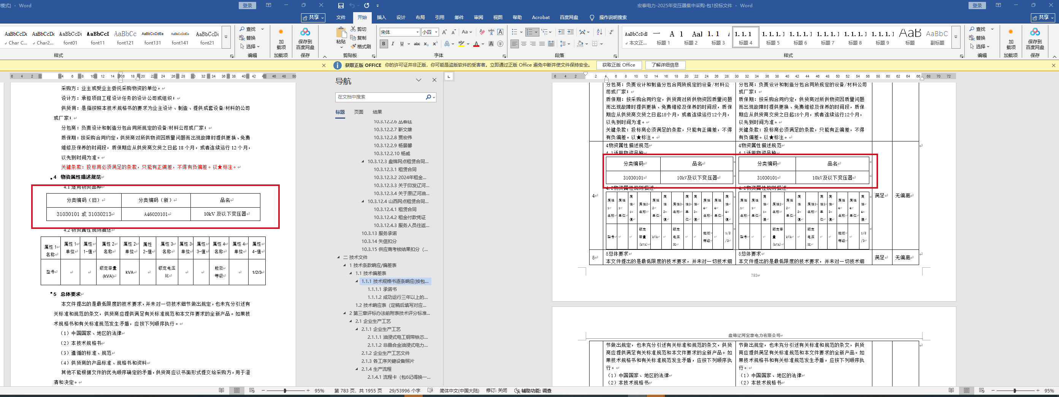Switch to the 结果 tab in navigation pane
1059x397 pixels.
pos(377,112)
